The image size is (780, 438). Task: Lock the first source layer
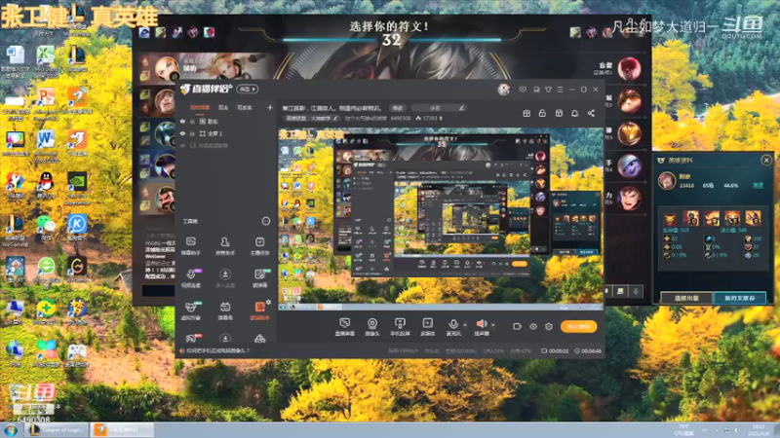point(192,121)
